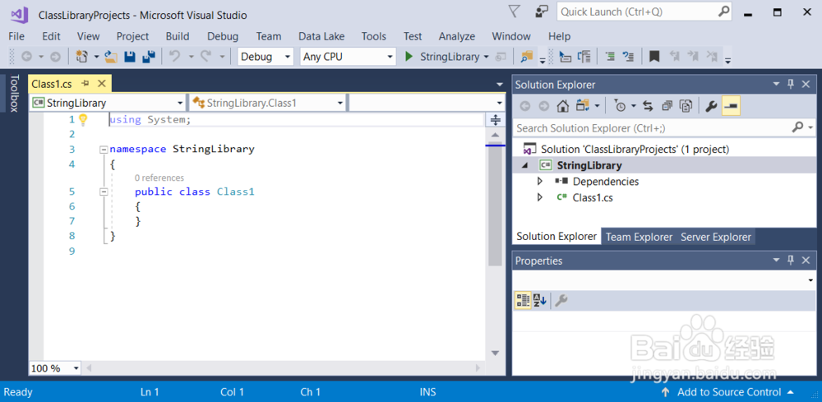Toggle auto-hide pin on Properties panel
This screenshot has height=402, width=822.
click(791, 261)
